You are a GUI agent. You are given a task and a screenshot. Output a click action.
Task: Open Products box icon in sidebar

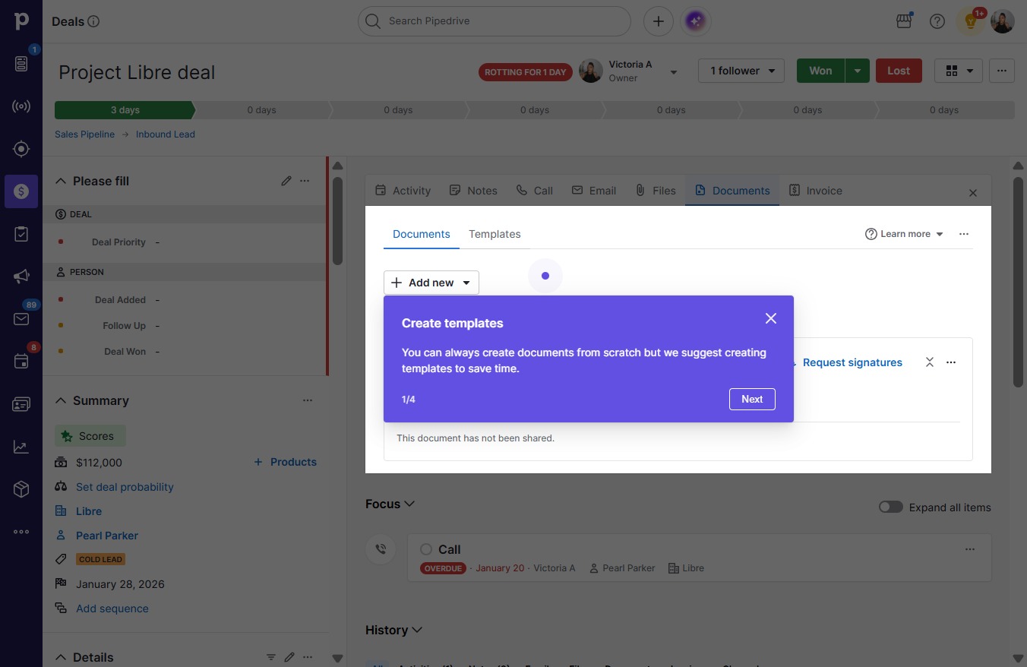point(21,489)
